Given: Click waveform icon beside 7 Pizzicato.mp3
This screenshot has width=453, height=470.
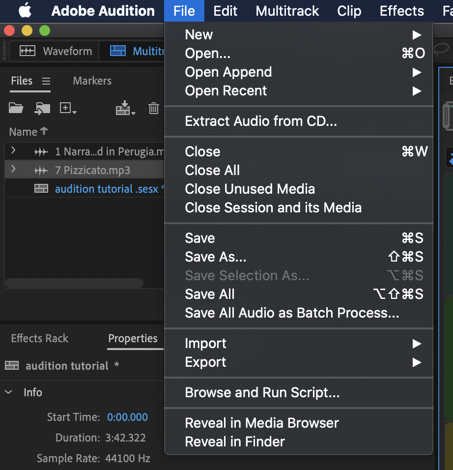Looking at the screenshot, I should pos(41,171).
